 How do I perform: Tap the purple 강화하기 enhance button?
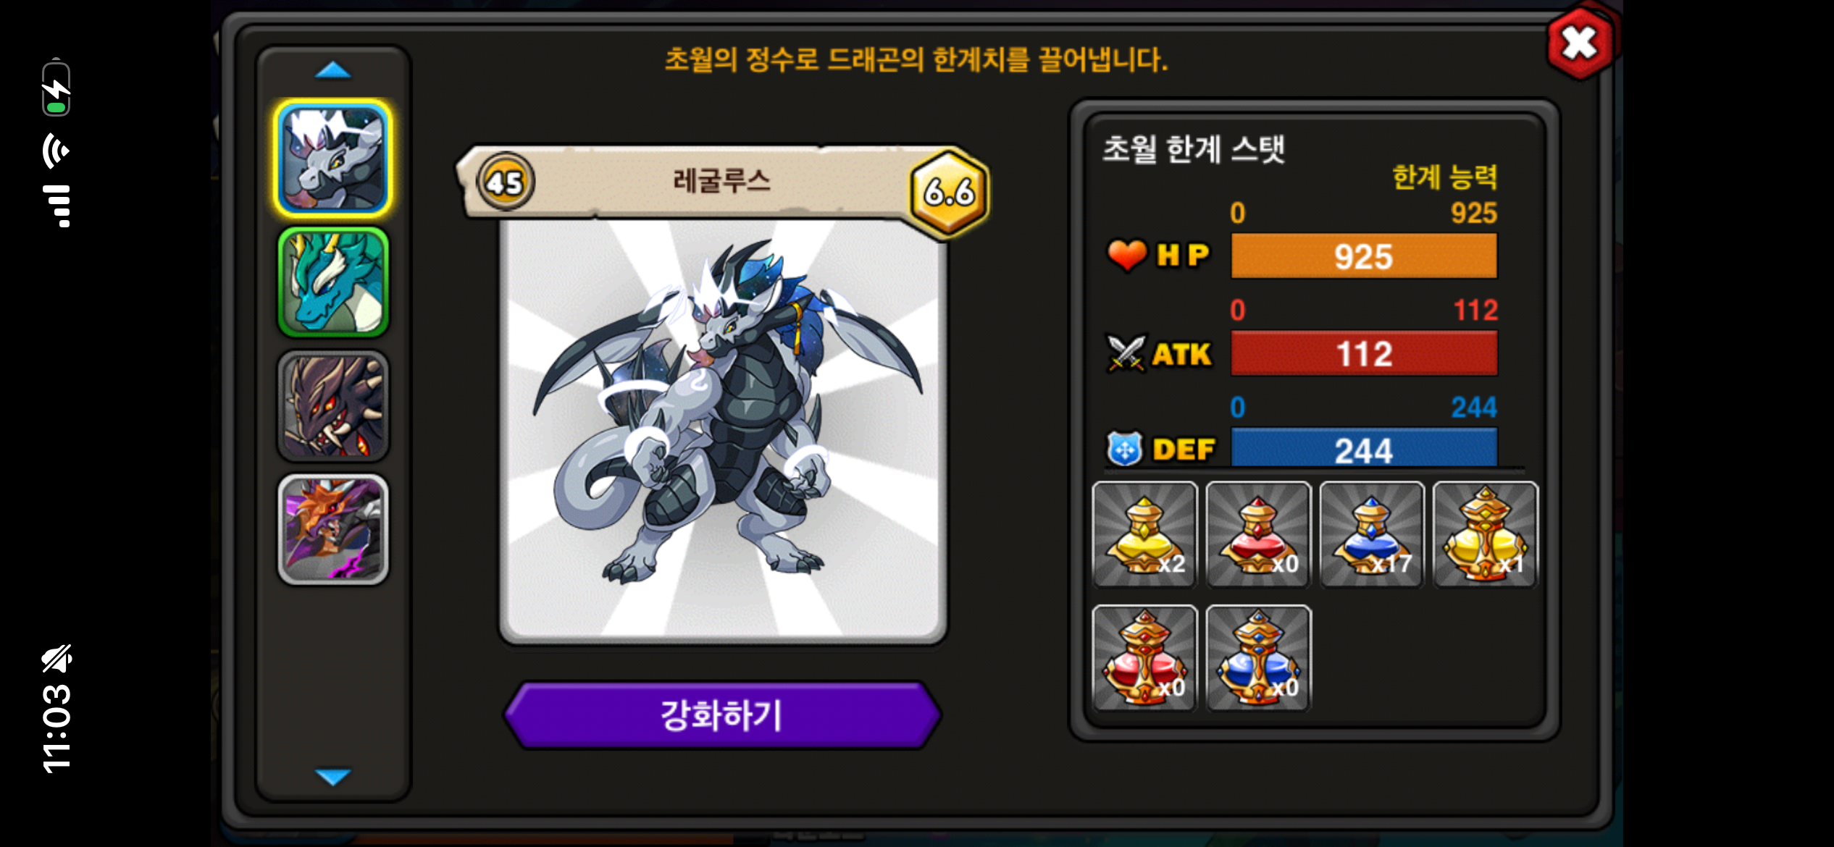[722, 715]
